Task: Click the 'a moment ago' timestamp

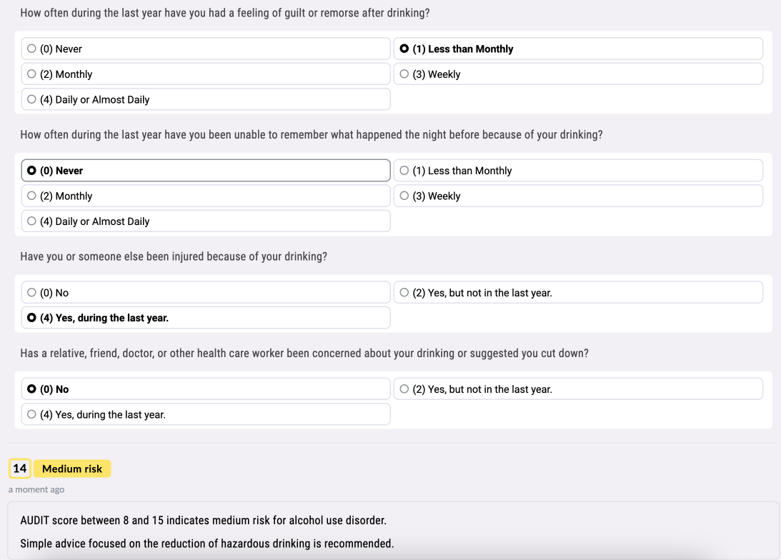Action: [x=36, y=489]
